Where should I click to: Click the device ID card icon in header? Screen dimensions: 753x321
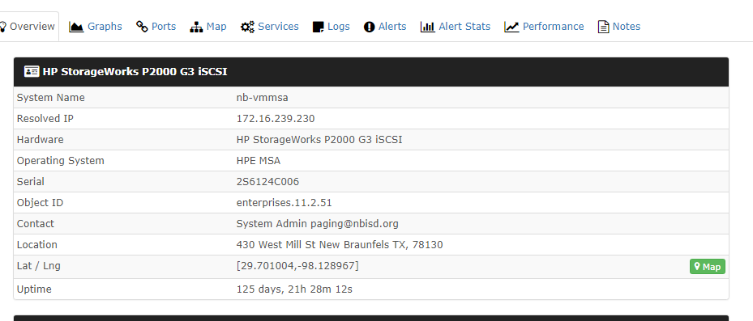coord(32,71)
